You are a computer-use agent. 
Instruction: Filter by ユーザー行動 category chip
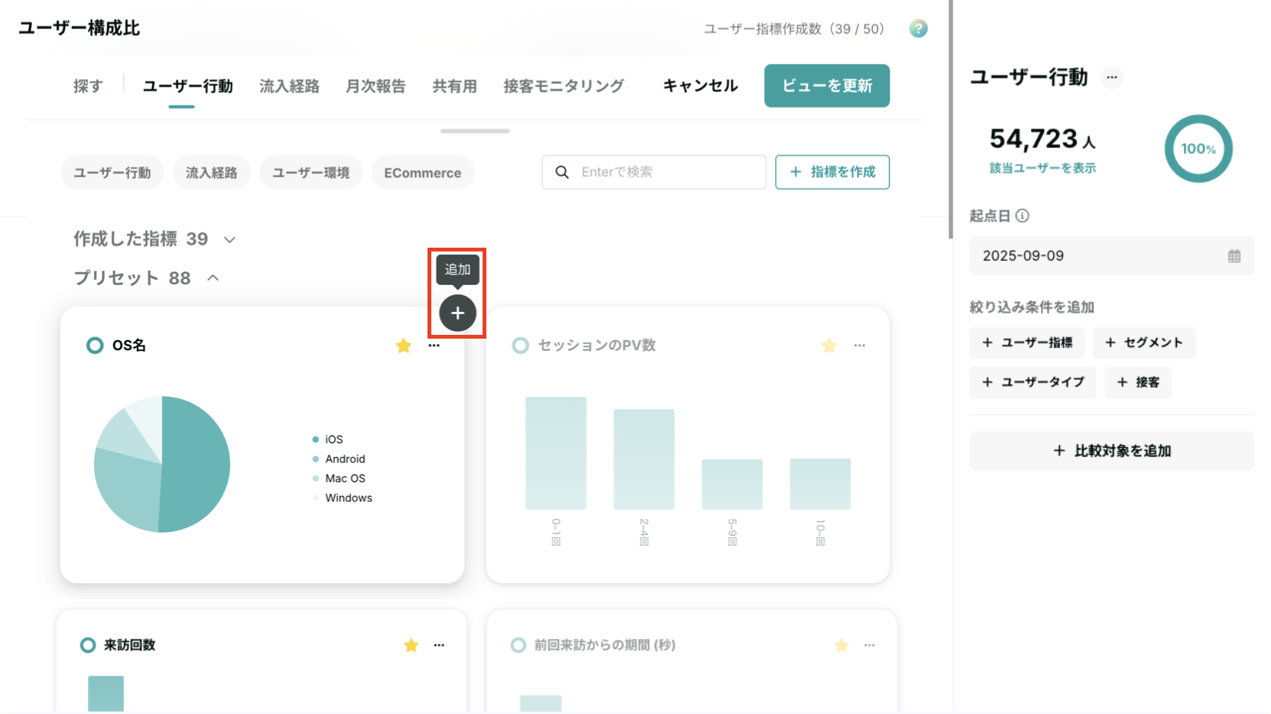point(112,173)
